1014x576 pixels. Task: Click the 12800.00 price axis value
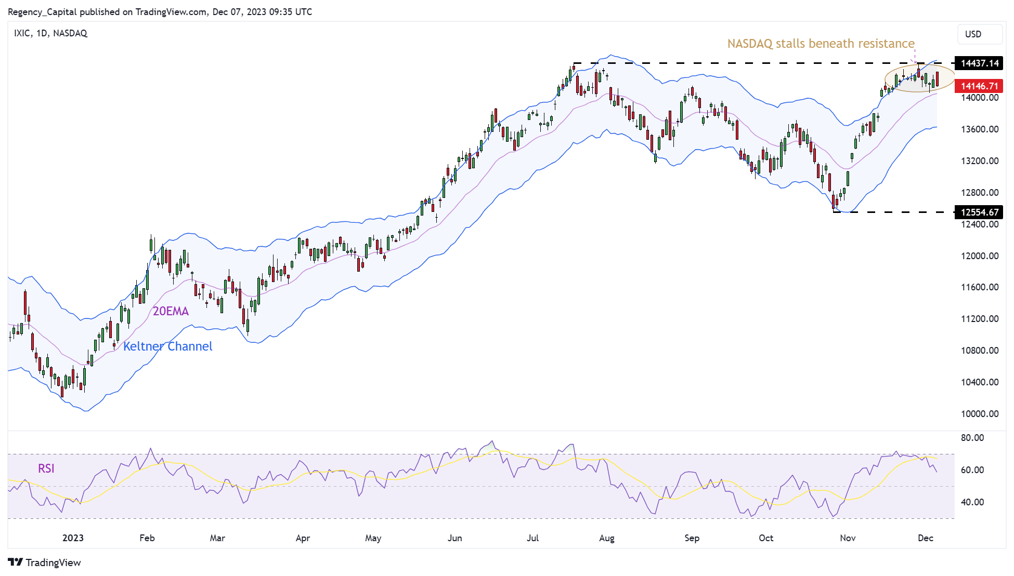(x=980, y=193)
